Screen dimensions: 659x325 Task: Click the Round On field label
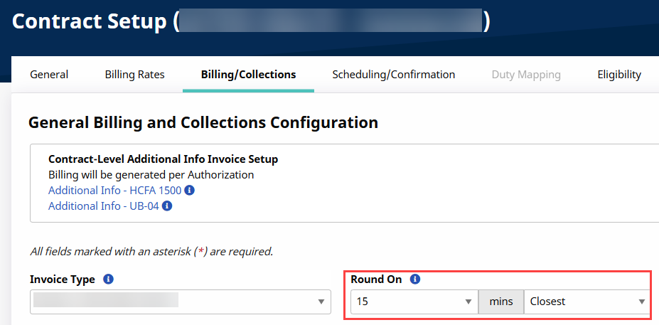[376, 279]
